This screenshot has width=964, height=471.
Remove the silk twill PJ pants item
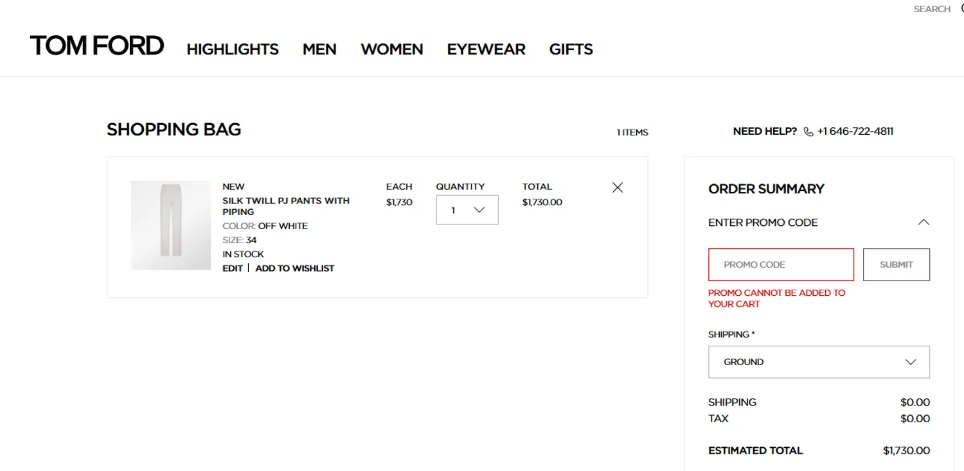tap(618, 187)
